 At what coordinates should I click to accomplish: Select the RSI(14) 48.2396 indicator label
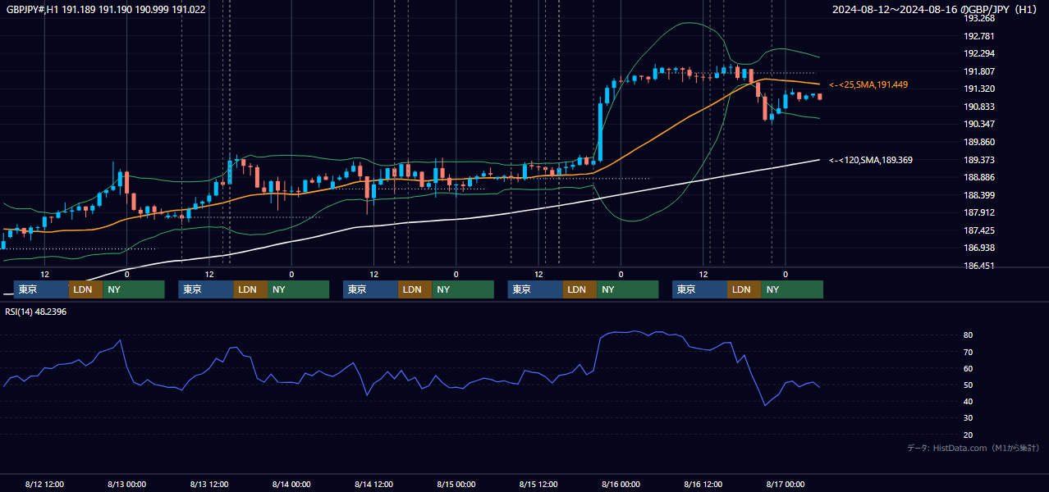pos(36,312)
